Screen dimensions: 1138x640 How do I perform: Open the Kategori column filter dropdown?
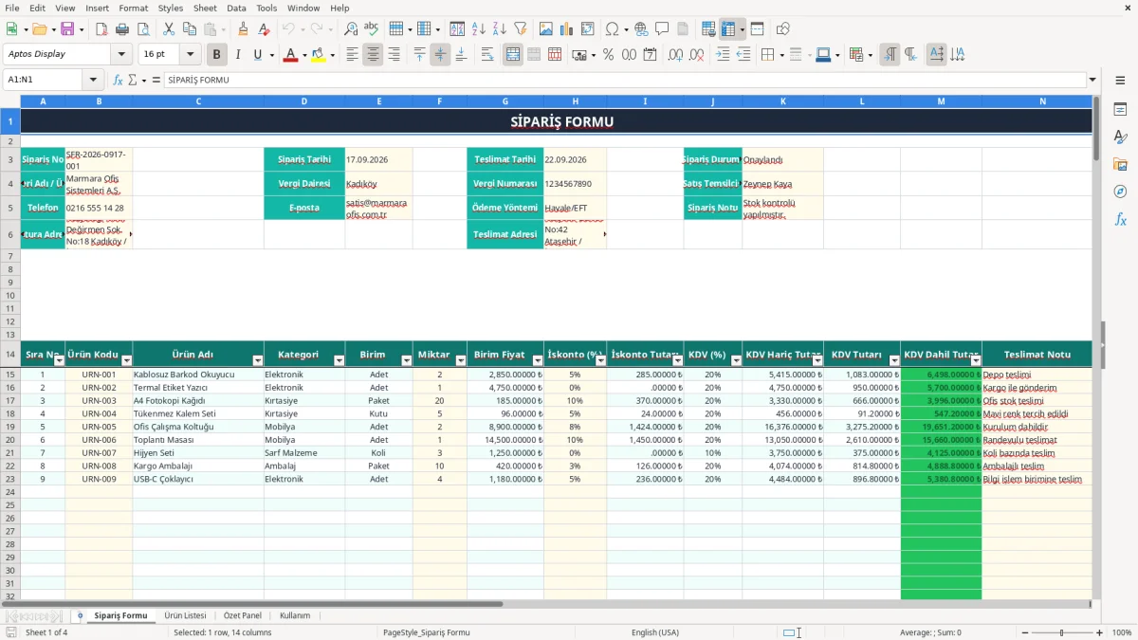(339, 361)
